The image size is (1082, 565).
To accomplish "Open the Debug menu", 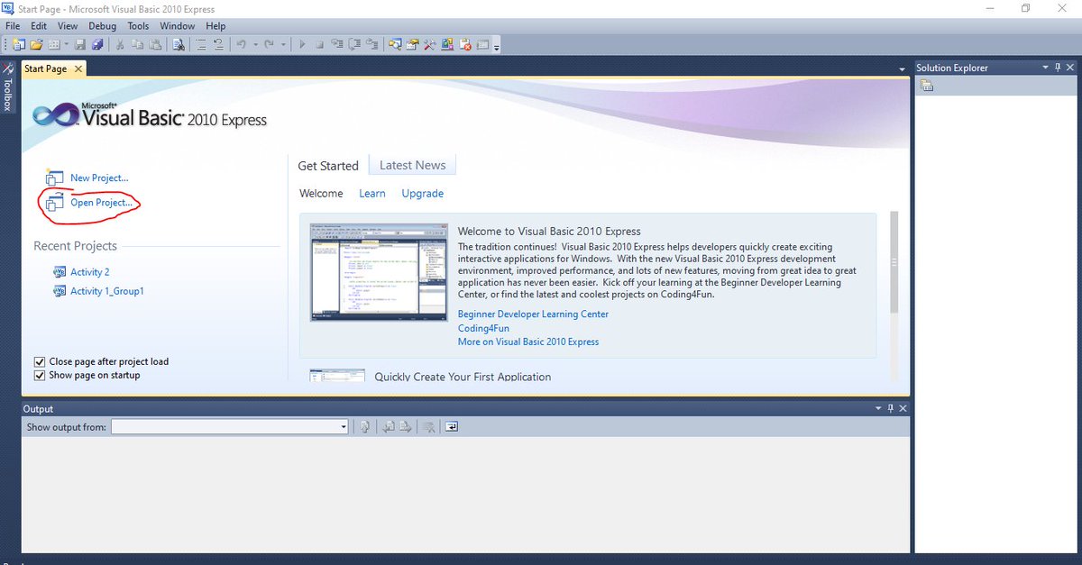I will (x=103, y=26).
